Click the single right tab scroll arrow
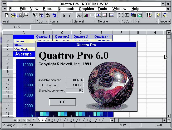The image size is (172, 130). [24, 120]
